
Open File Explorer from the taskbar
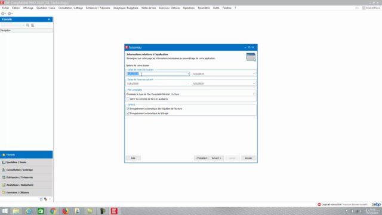click(16, 211)
